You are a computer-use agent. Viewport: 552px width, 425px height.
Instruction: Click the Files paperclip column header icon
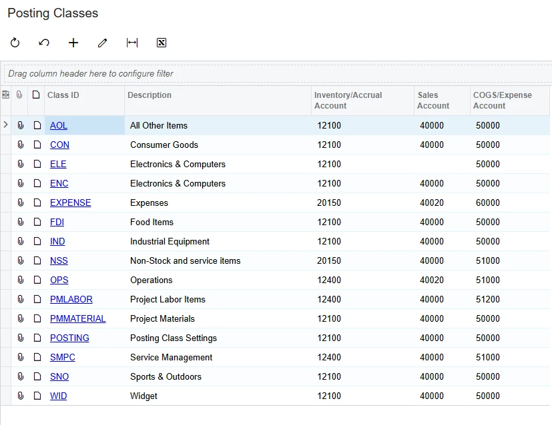pyautogui.click(x=19, y=95)
